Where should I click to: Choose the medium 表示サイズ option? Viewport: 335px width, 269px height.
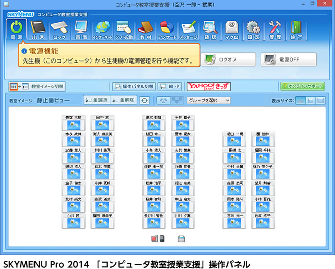coord(311,100)
